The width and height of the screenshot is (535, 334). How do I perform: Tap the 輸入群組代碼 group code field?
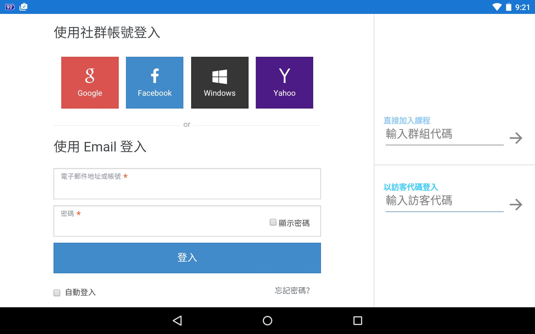click(x=444, y=135)
